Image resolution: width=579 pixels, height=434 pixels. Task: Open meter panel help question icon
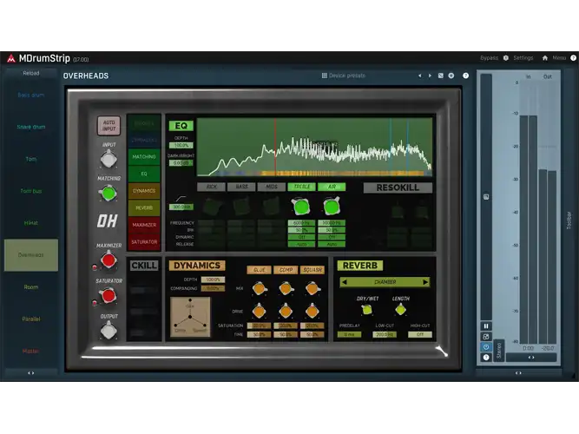click(486, 357)
